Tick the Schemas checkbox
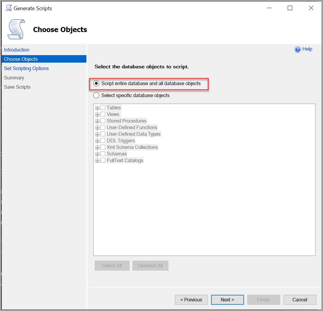This screenshot has width=323, height=311. point(103,154)
